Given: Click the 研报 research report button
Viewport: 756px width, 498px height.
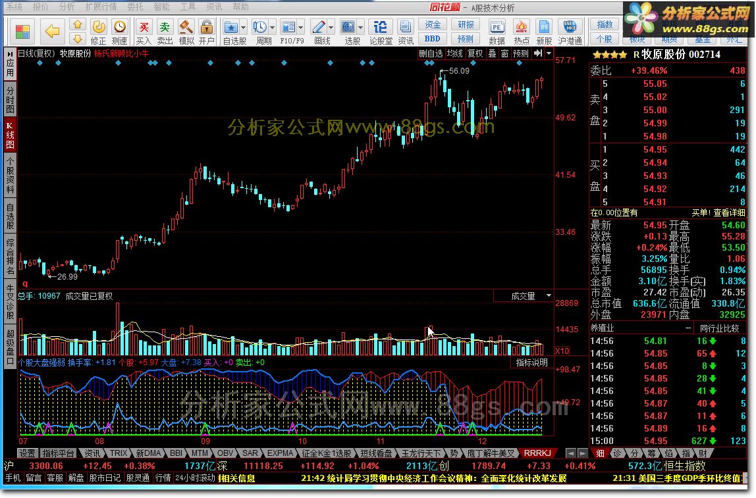Looking at the screenshot, I should (466, 24).
